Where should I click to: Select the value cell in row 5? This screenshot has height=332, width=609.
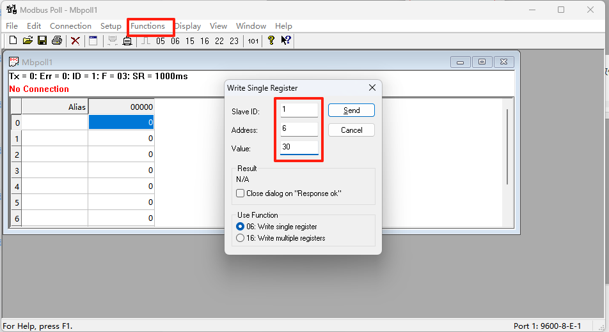coord(121,202)
